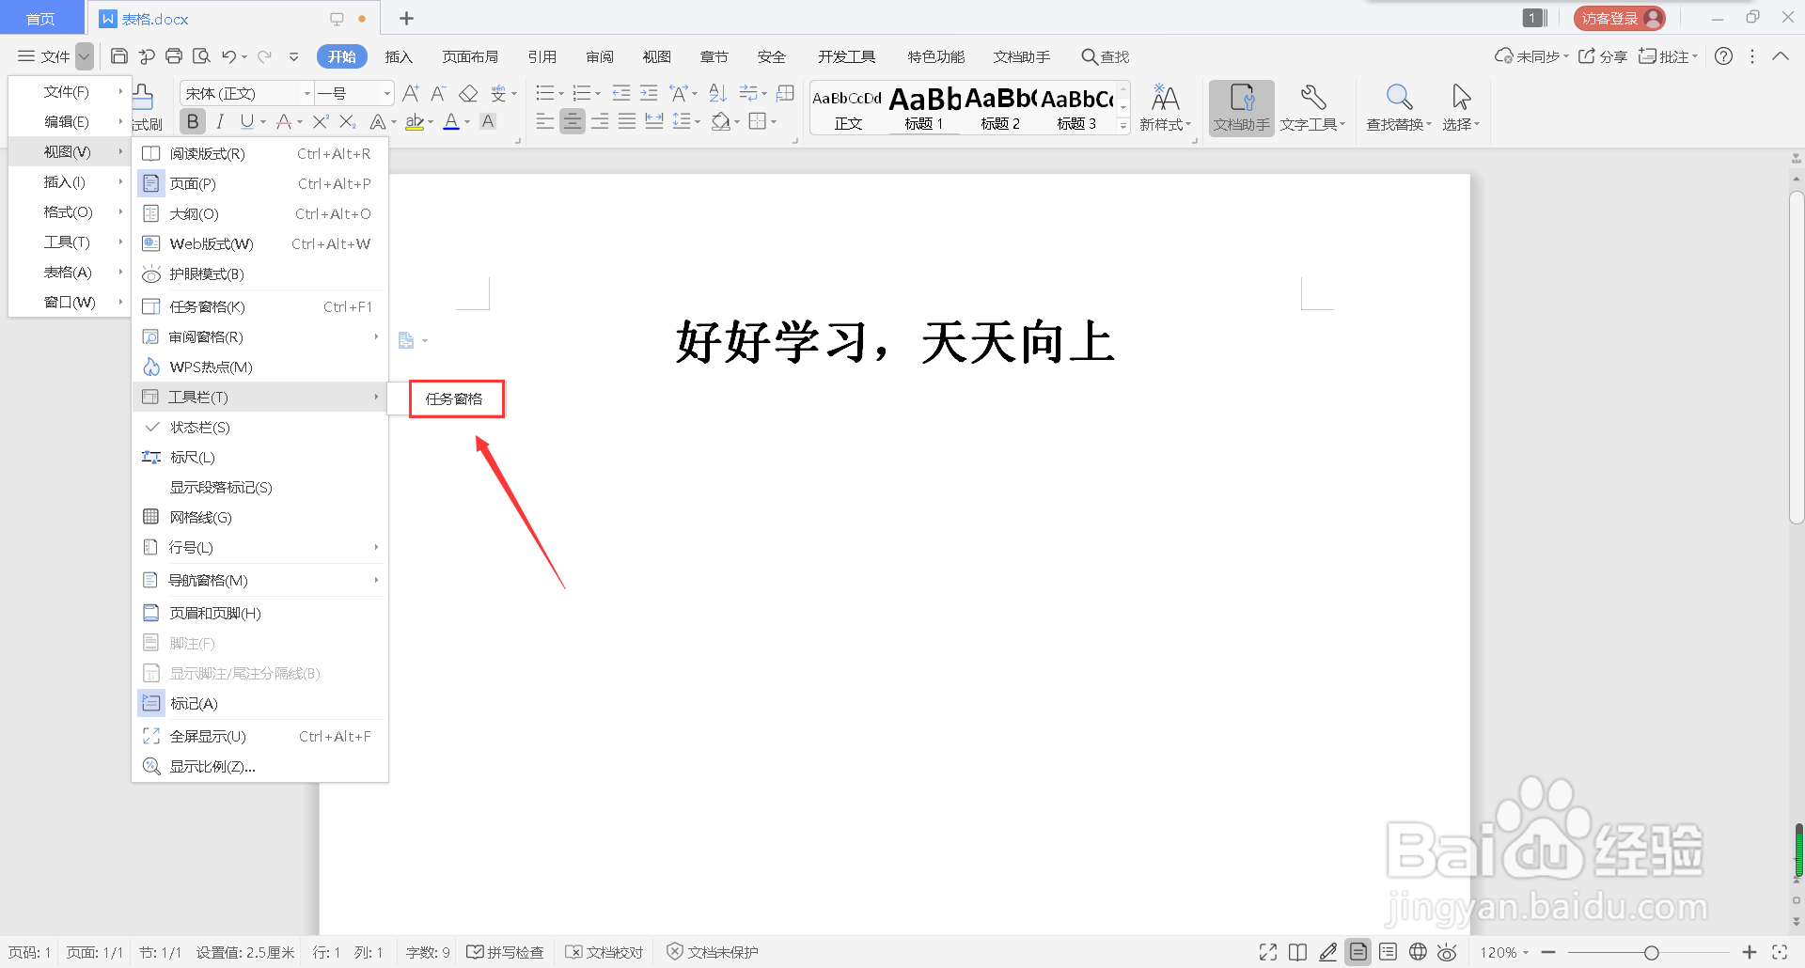
Task: Enter full screen via status bar icon
Action: (x=1267, y=952)
